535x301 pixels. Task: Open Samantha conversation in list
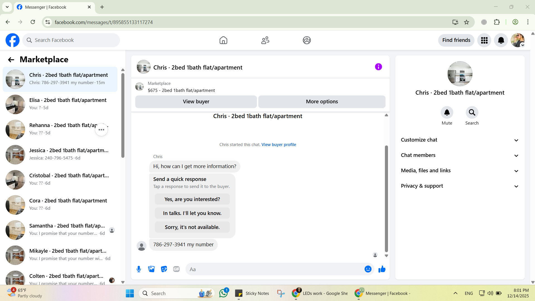pos(60,230)
